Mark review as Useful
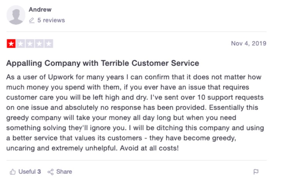The image size is (281, 185). [x=25, y=172]
